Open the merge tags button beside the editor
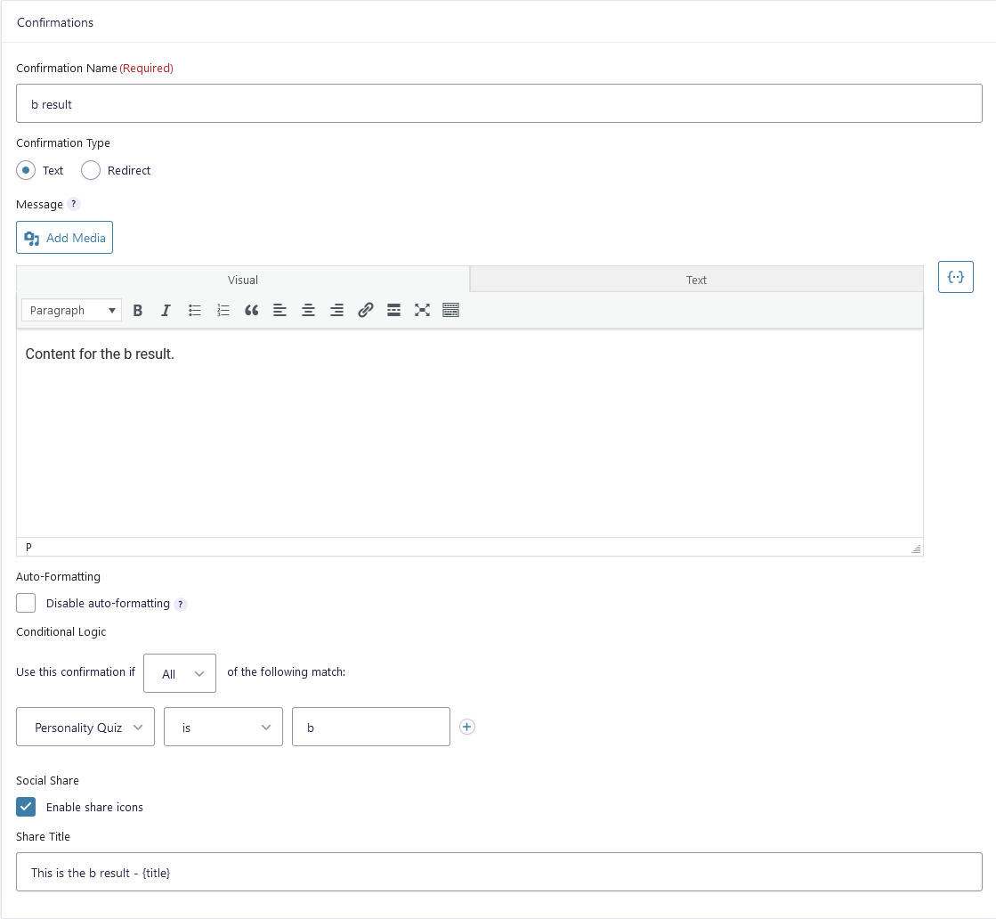Screen dimensions: 996x919 pyautogui.click(x=955, y=277)
